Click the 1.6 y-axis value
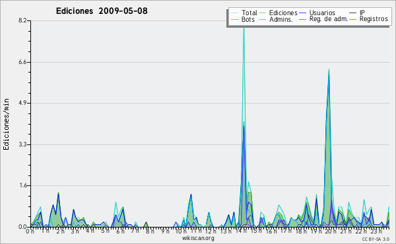This screenshot has width=396, height=244. (x=22, y=185)
